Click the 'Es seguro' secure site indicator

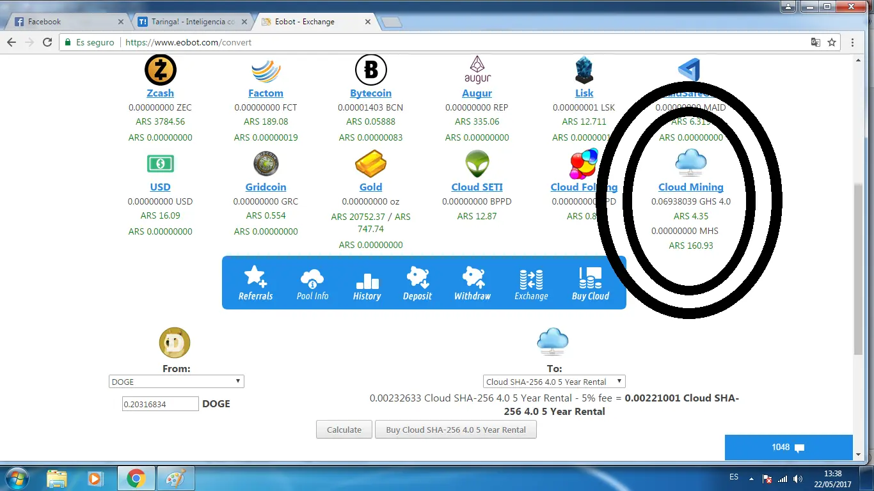pos(89,42)
